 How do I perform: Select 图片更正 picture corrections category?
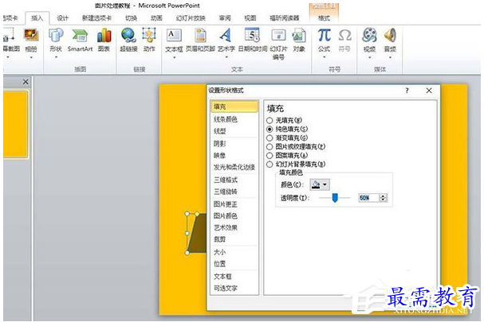click(234, 204)
